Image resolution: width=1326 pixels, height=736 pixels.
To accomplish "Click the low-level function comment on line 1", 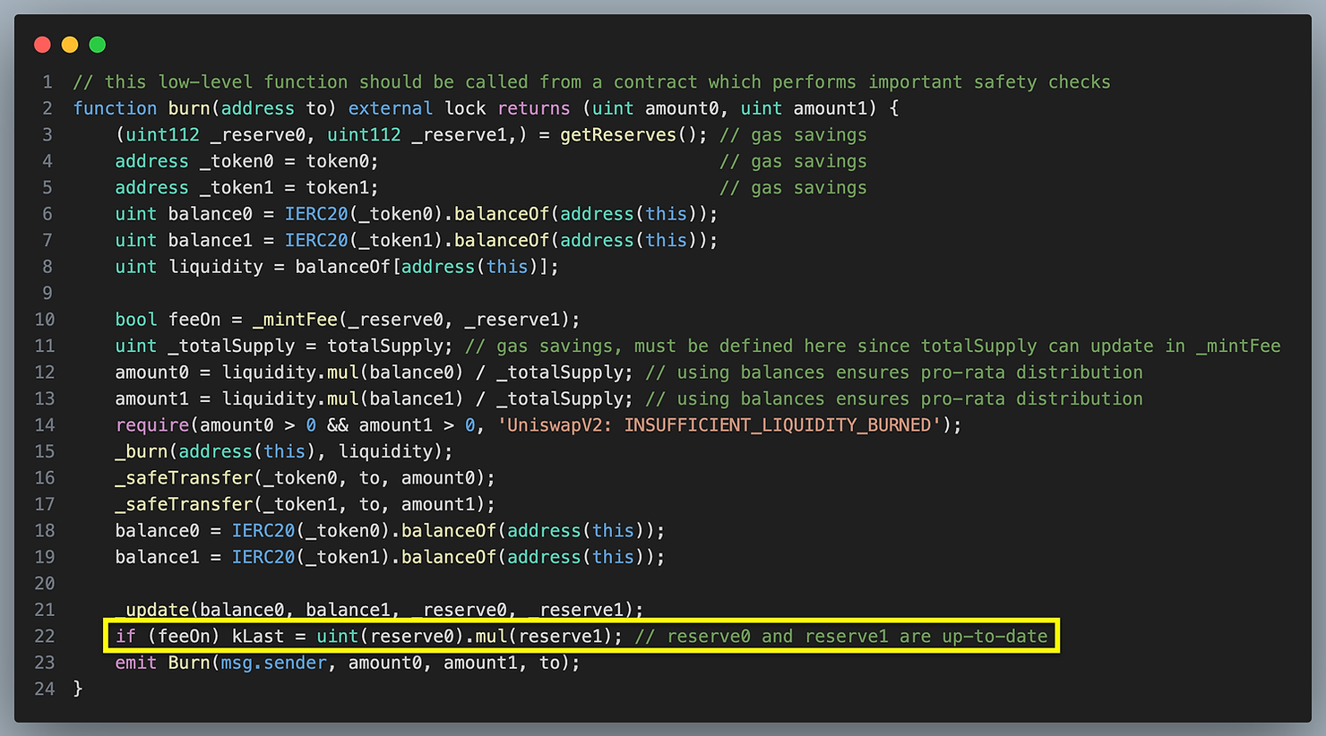I will [x=591, y=82].
